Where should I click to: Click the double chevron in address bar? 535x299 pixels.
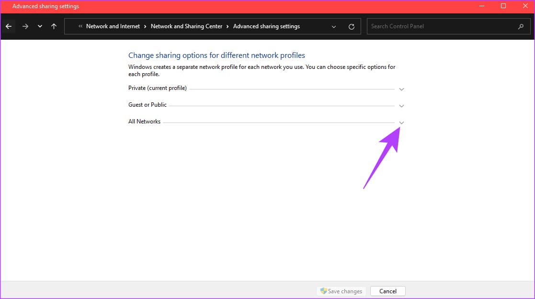pyautogui.click(x=80, y=26)
